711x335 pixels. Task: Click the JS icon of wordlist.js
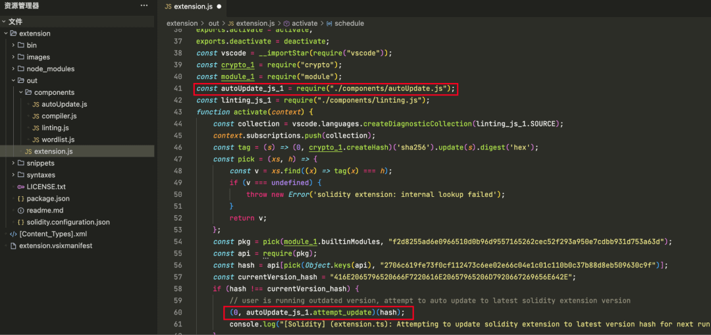(x=36, y=140)
